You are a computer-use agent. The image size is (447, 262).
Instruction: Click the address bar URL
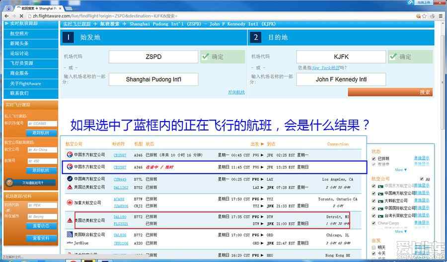pos(105,16)
